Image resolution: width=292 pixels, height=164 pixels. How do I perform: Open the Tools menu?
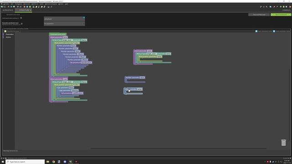42,4
